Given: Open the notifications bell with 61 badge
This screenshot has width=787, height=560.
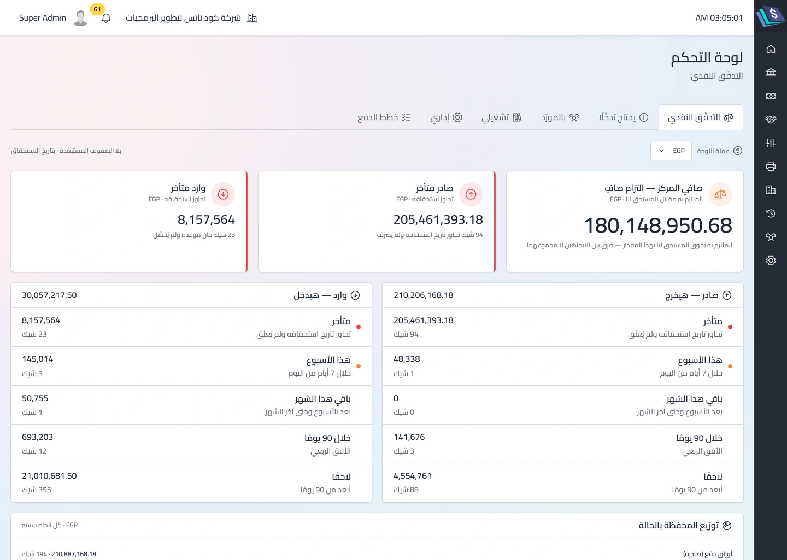Looking at the screenshot, I should [x=106, y=18].
